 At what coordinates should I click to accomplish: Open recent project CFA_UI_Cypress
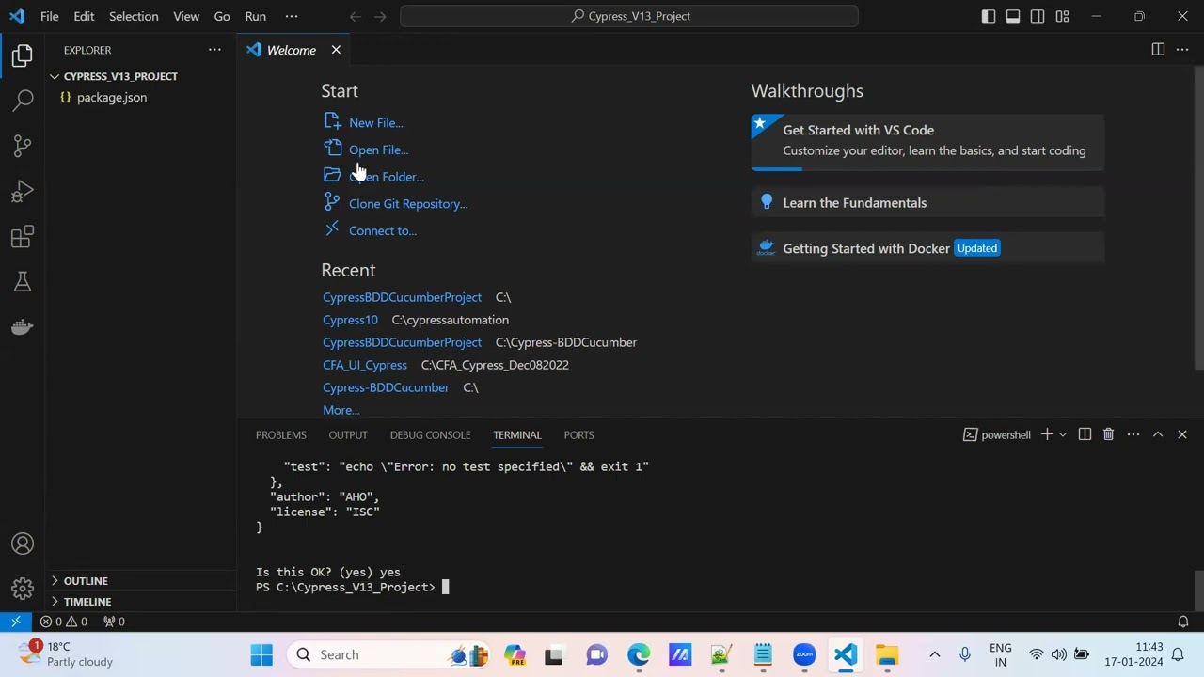(x=365, y=365)
